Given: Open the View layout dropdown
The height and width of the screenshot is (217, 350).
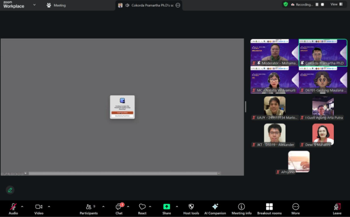Looking at the screenshot, I should (x=336, y=5).
